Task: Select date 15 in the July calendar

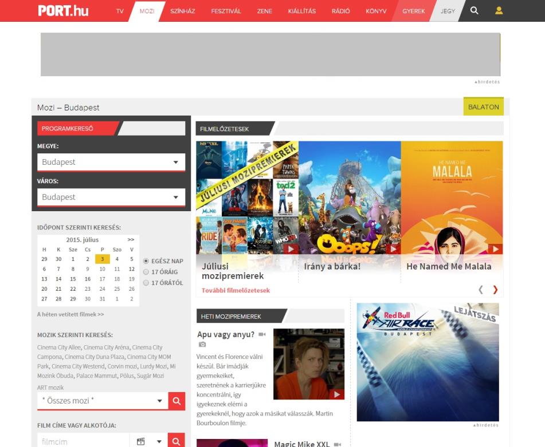Action: point(73,279)
